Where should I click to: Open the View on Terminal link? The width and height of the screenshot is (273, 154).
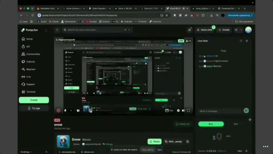click(x=181, y=152)
